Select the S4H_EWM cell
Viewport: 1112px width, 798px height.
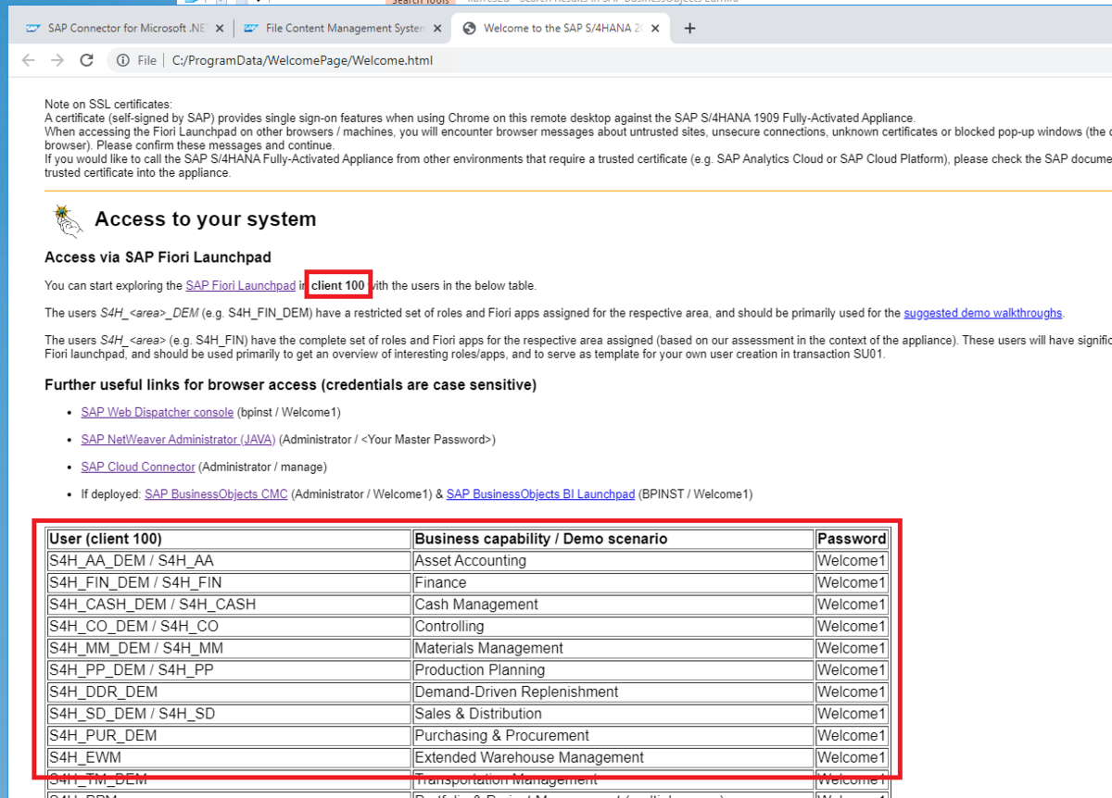[x=228, y=757]
